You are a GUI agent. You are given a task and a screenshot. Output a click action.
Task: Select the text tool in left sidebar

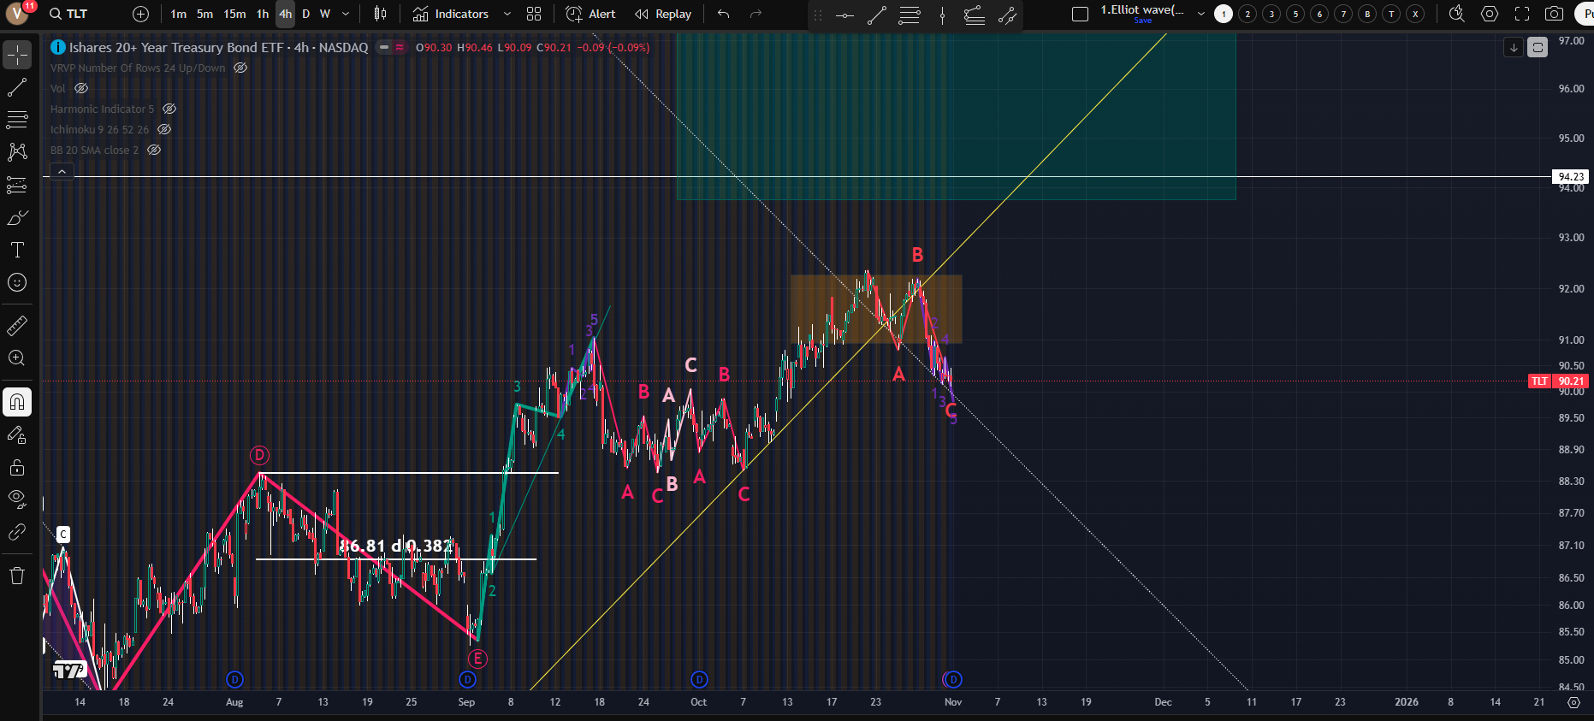pos(17,250)
